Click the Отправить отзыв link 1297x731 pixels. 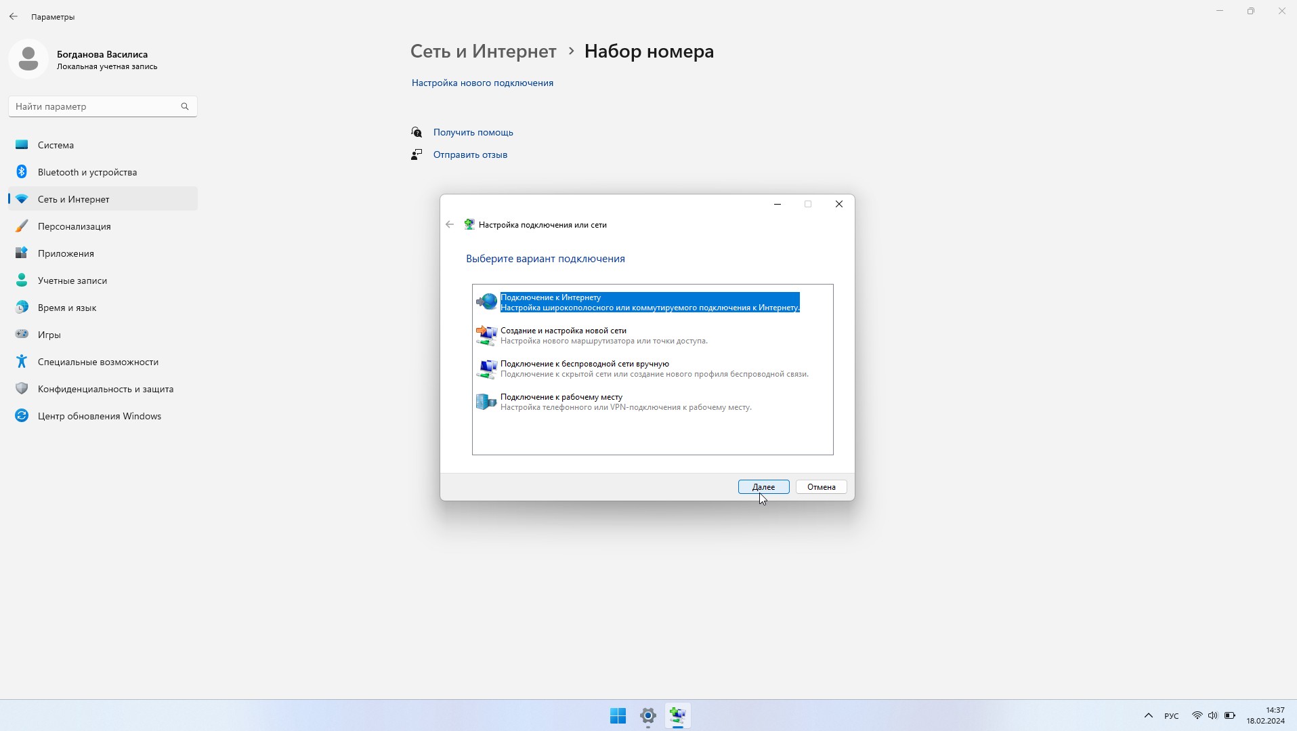coord(470,154)
